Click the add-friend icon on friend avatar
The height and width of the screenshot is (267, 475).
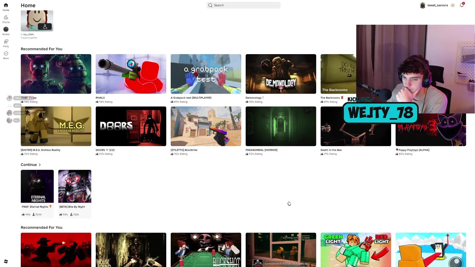[x=45, y=26]
